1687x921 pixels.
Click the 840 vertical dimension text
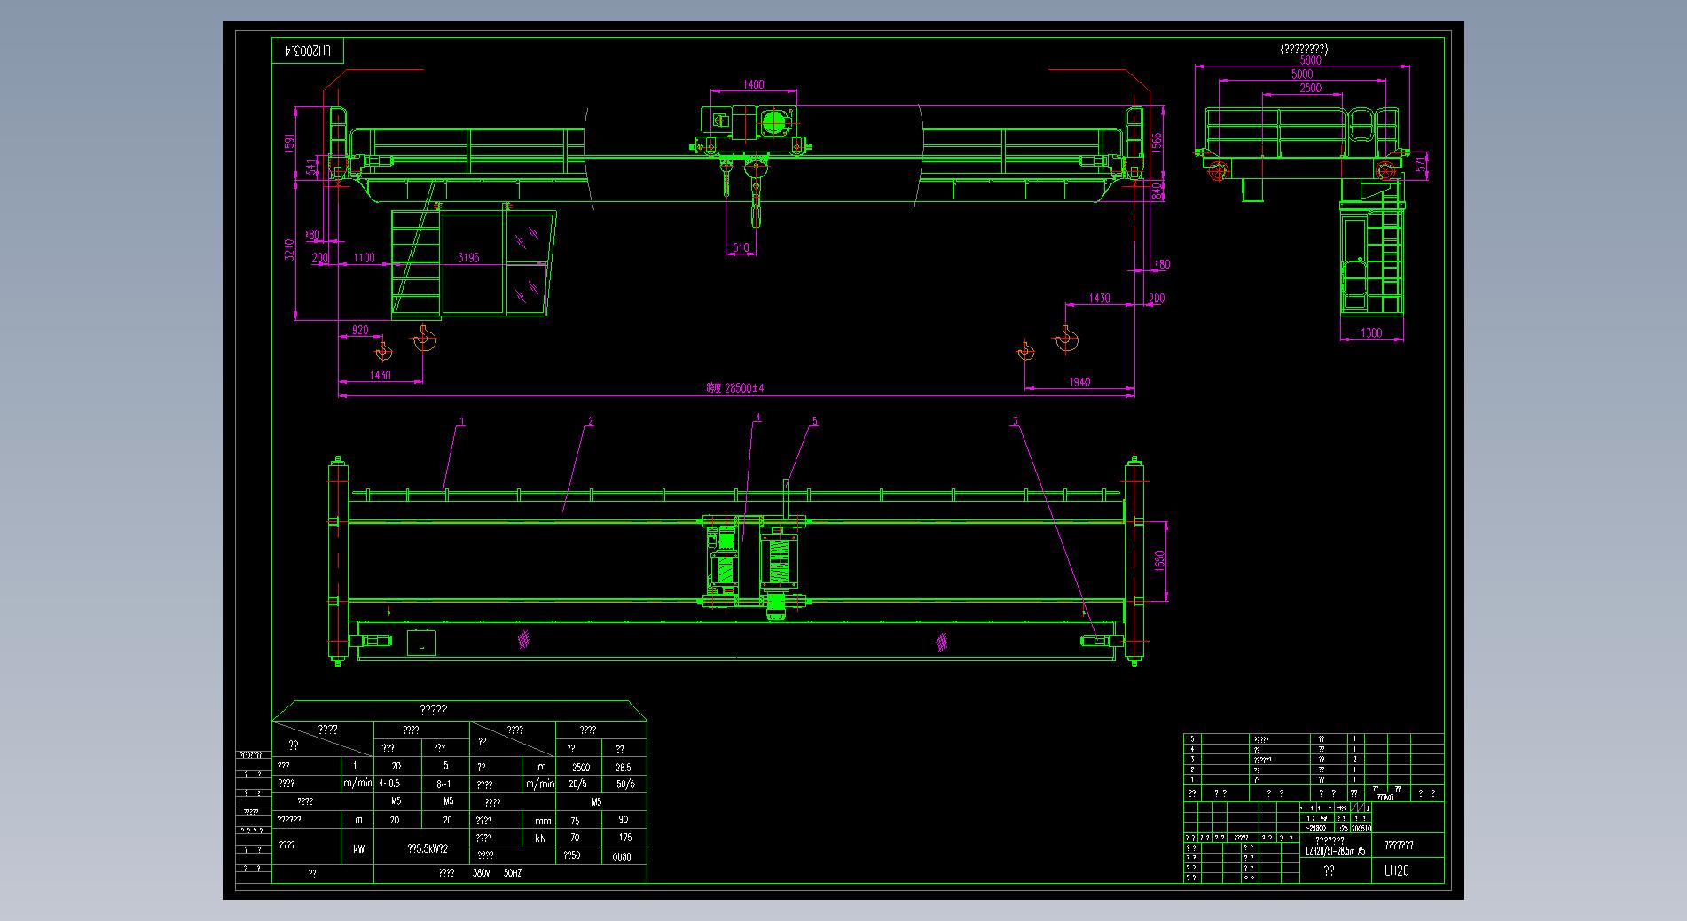1157,191
